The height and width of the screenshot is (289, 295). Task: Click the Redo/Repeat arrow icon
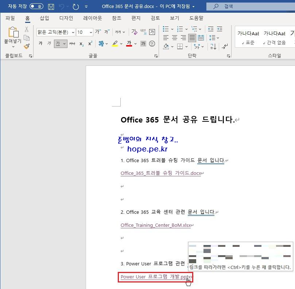pos(75,7)
